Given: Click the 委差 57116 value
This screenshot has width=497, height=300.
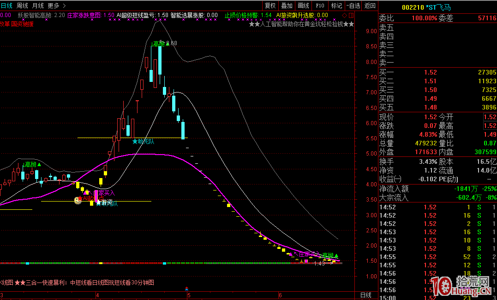Looking at the screenshot, I should pyautogui.click(x=487, y=18).
